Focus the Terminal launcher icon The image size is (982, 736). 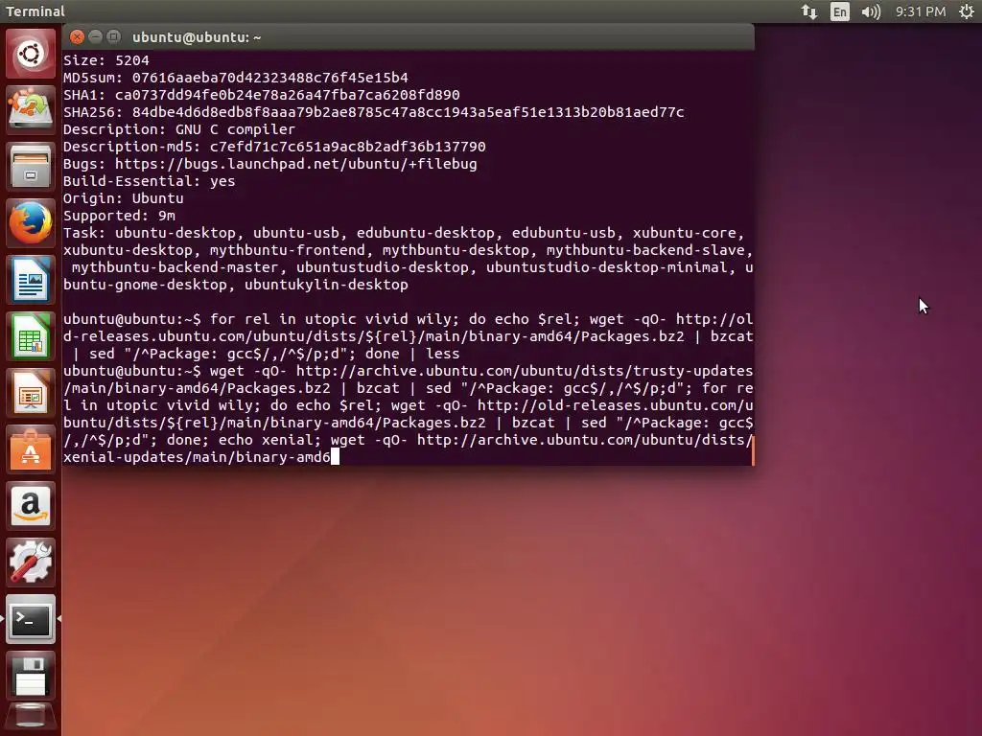pos(30,619)
